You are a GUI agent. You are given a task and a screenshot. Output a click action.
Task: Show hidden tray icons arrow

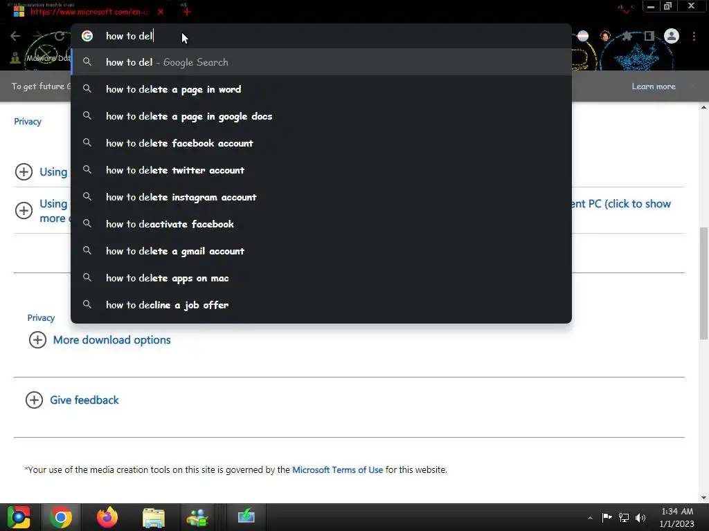tap(590, 518)
